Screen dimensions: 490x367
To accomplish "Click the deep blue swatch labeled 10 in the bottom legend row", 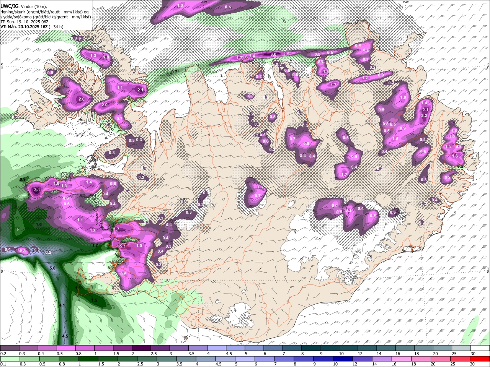I will click(342, 359).
